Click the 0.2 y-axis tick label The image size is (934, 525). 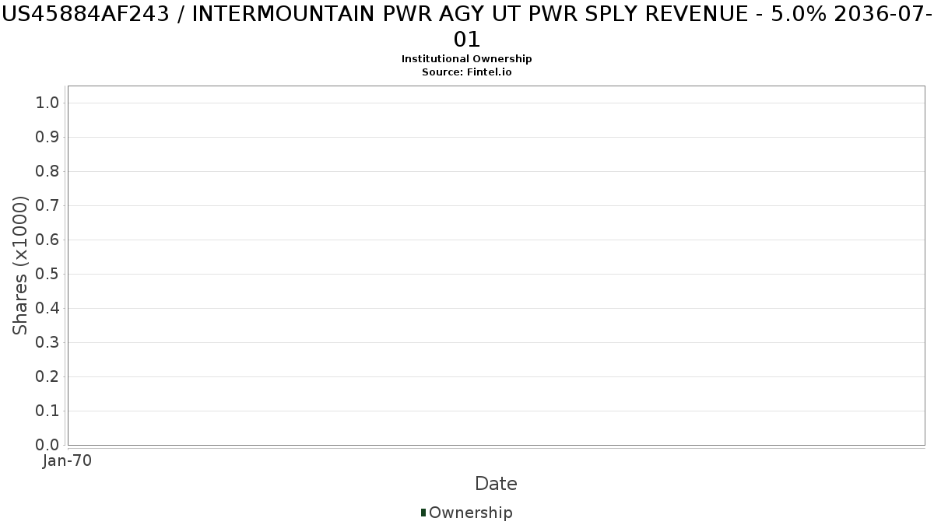[x=47, y=376]
